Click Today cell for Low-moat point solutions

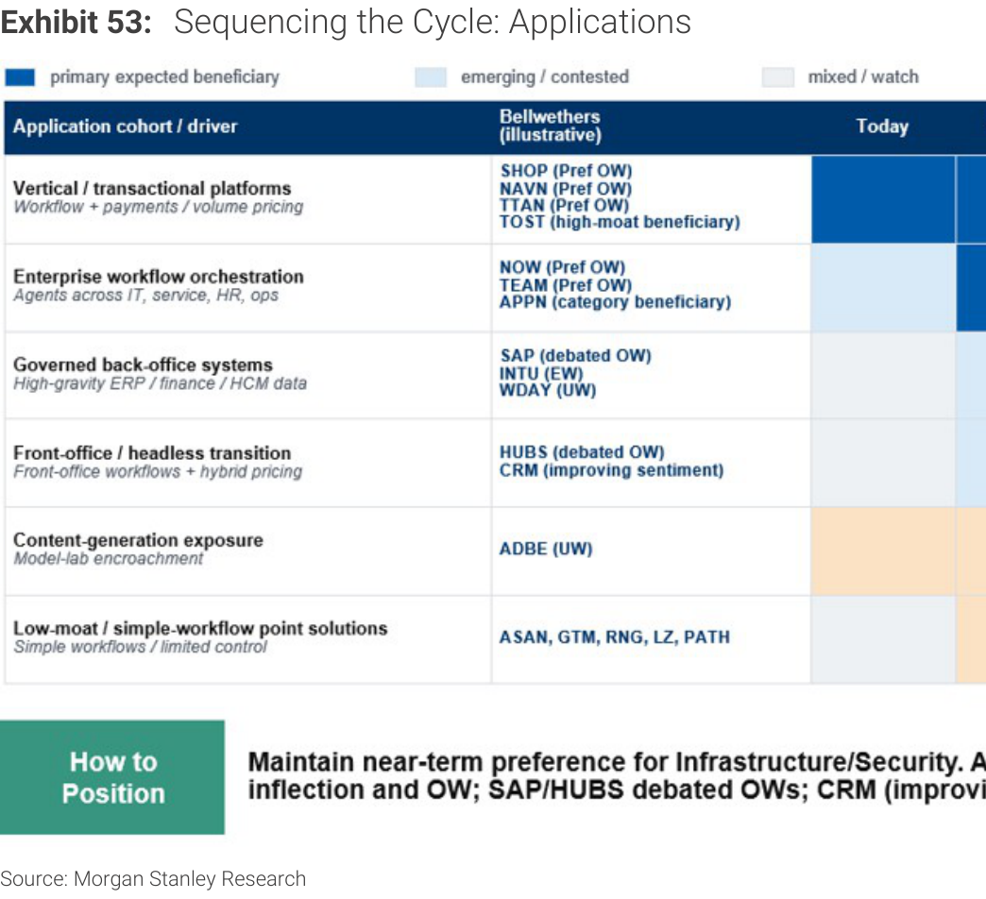pos(883,639)
